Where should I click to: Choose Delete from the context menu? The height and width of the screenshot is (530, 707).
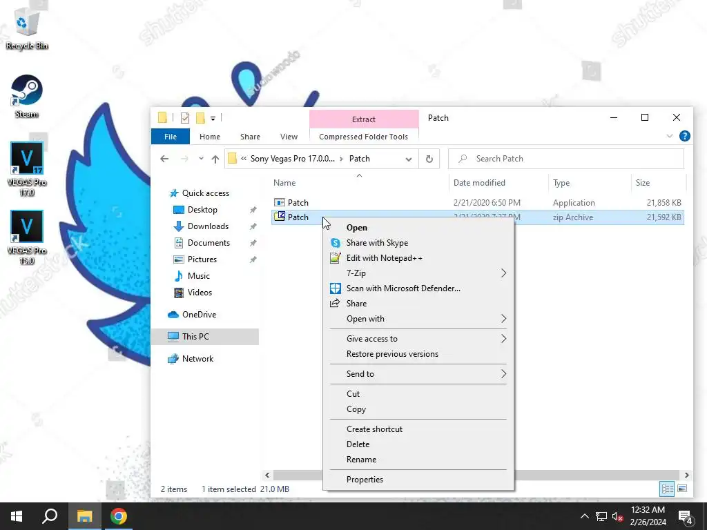[x=418, y=444]
